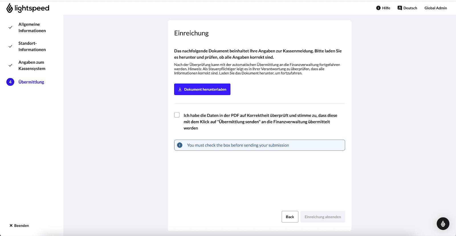Click checkmark beside Angaben zum Kassensystem
This screenshot has height=236, width=456.
click(10, 65)
